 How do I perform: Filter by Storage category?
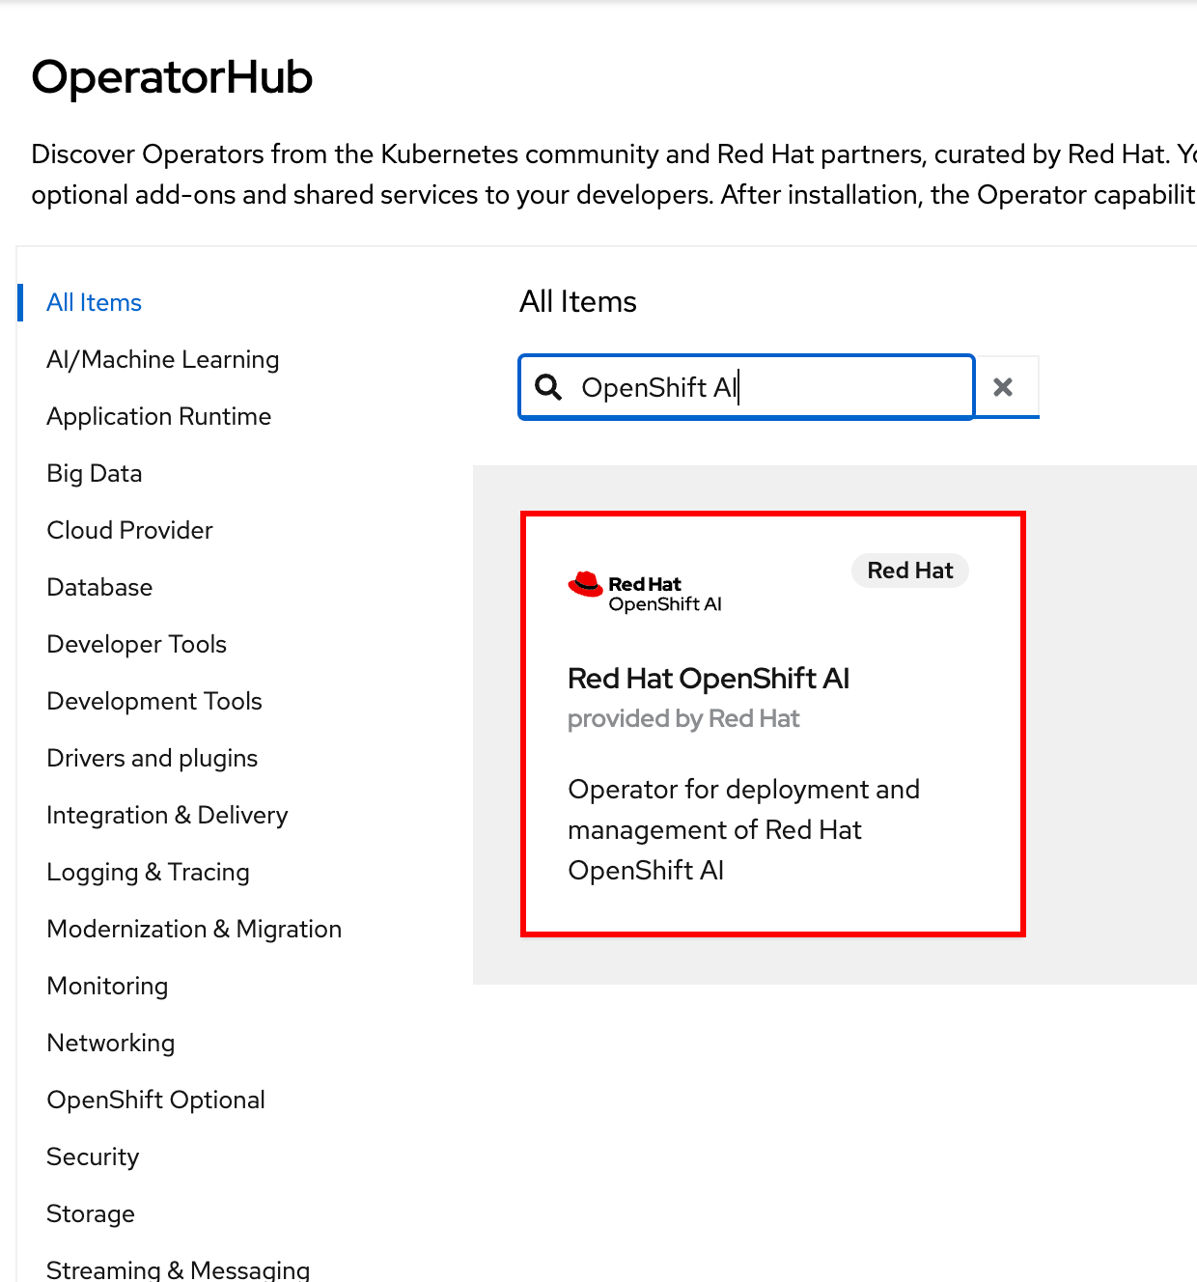pyautogui.click(x=91, y=1213)
